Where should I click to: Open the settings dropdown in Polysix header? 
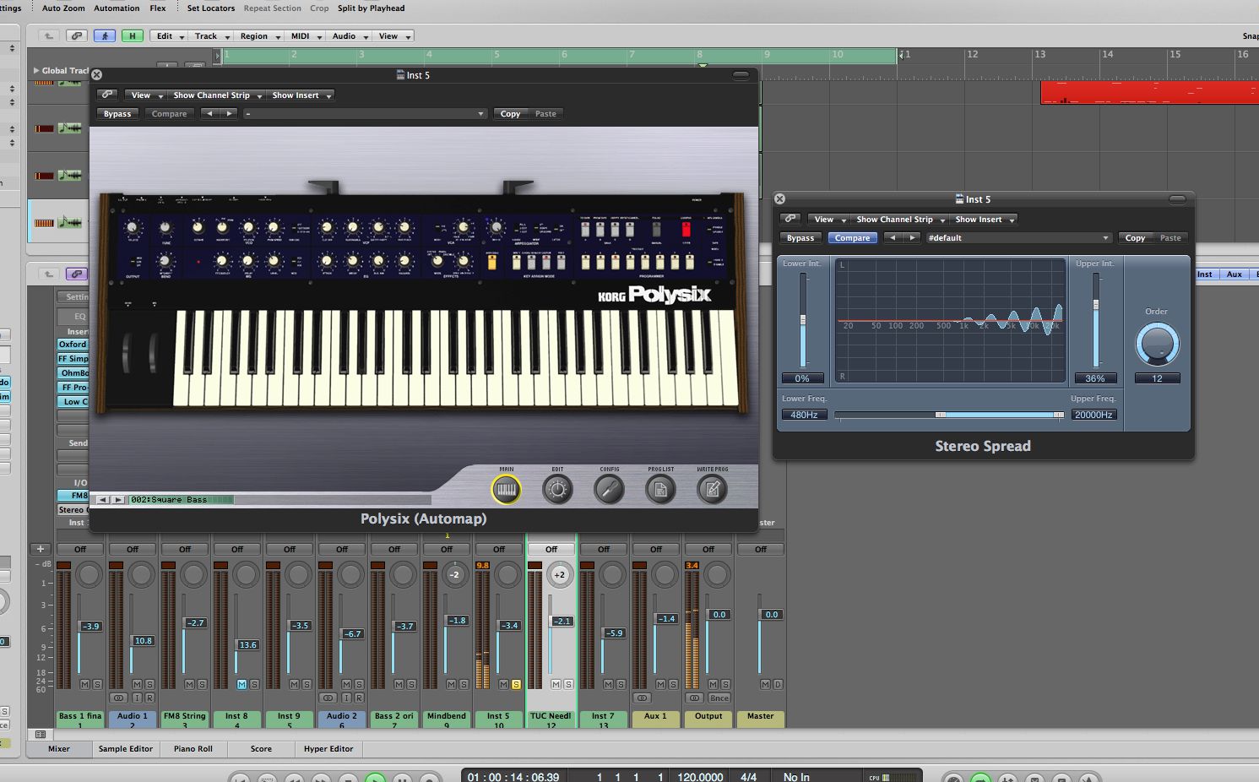[365, 114]
